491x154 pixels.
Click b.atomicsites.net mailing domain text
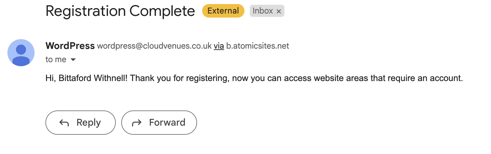258,46
